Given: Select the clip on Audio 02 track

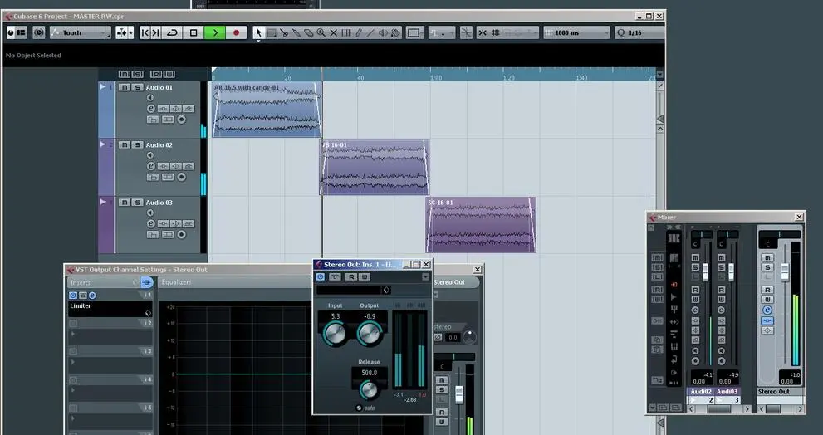Looking at the screenshot, I should click(375, 168).
